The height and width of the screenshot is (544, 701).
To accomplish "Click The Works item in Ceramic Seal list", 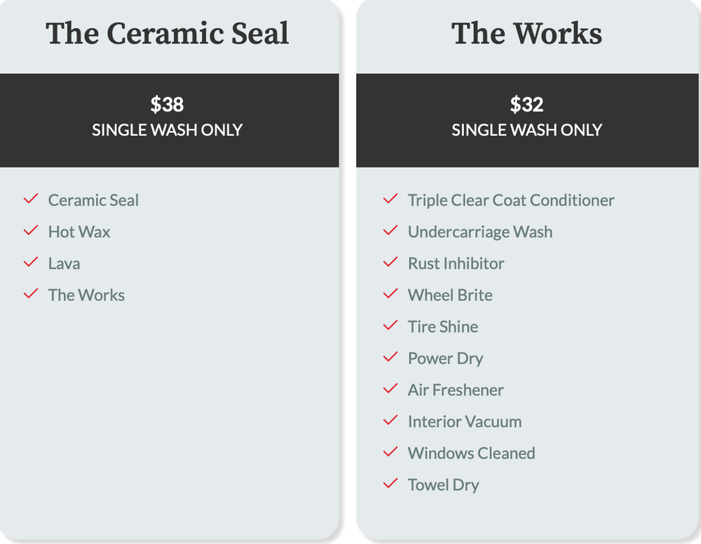I will coord(86,295).
